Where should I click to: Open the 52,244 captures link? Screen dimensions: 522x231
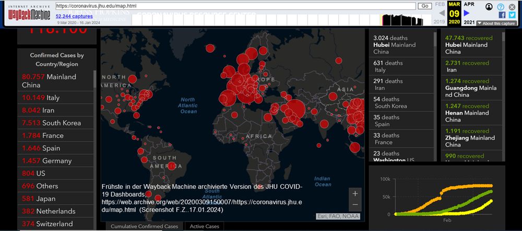pyautogui.click(x=74, y=16)
